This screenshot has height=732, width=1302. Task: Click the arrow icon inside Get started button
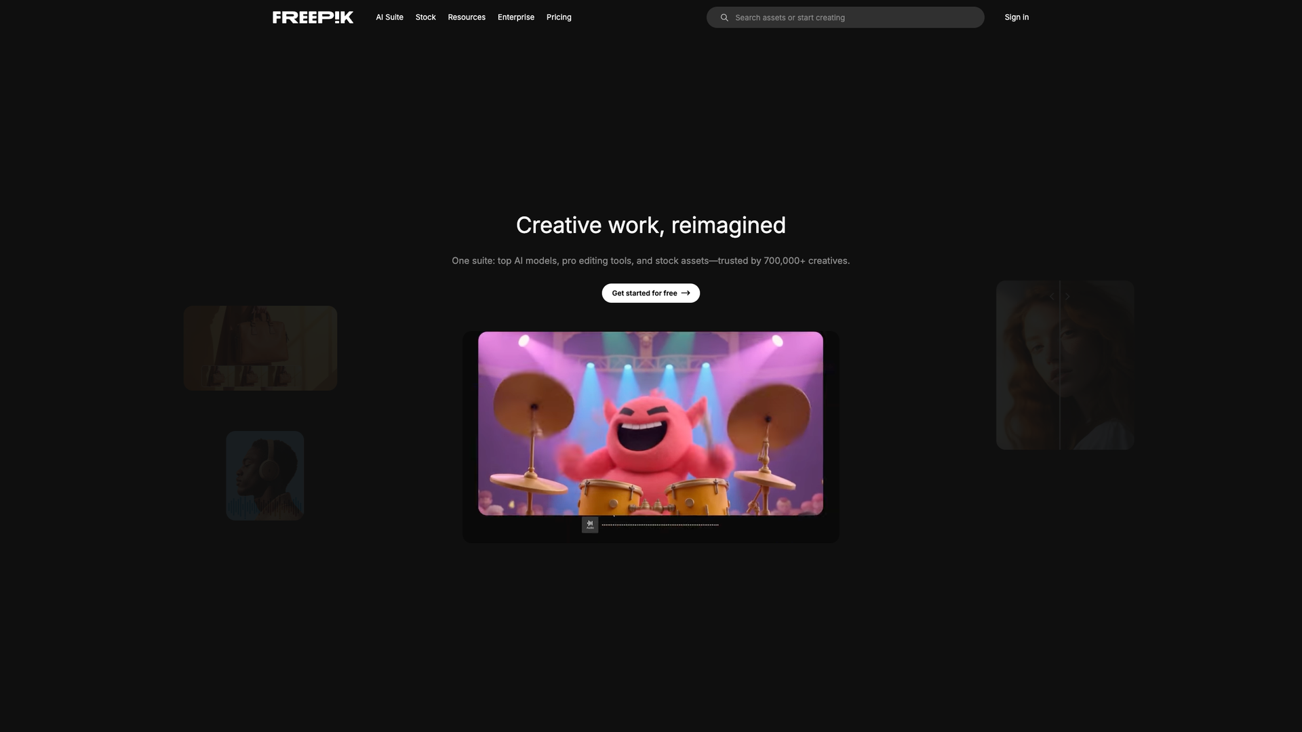[686, 293]
